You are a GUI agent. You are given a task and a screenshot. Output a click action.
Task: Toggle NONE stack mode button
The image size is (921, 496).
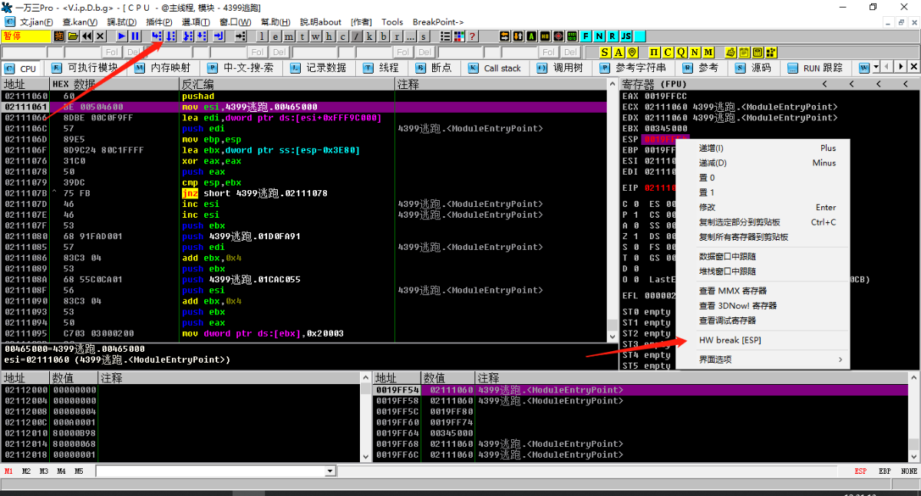(909, 471)
